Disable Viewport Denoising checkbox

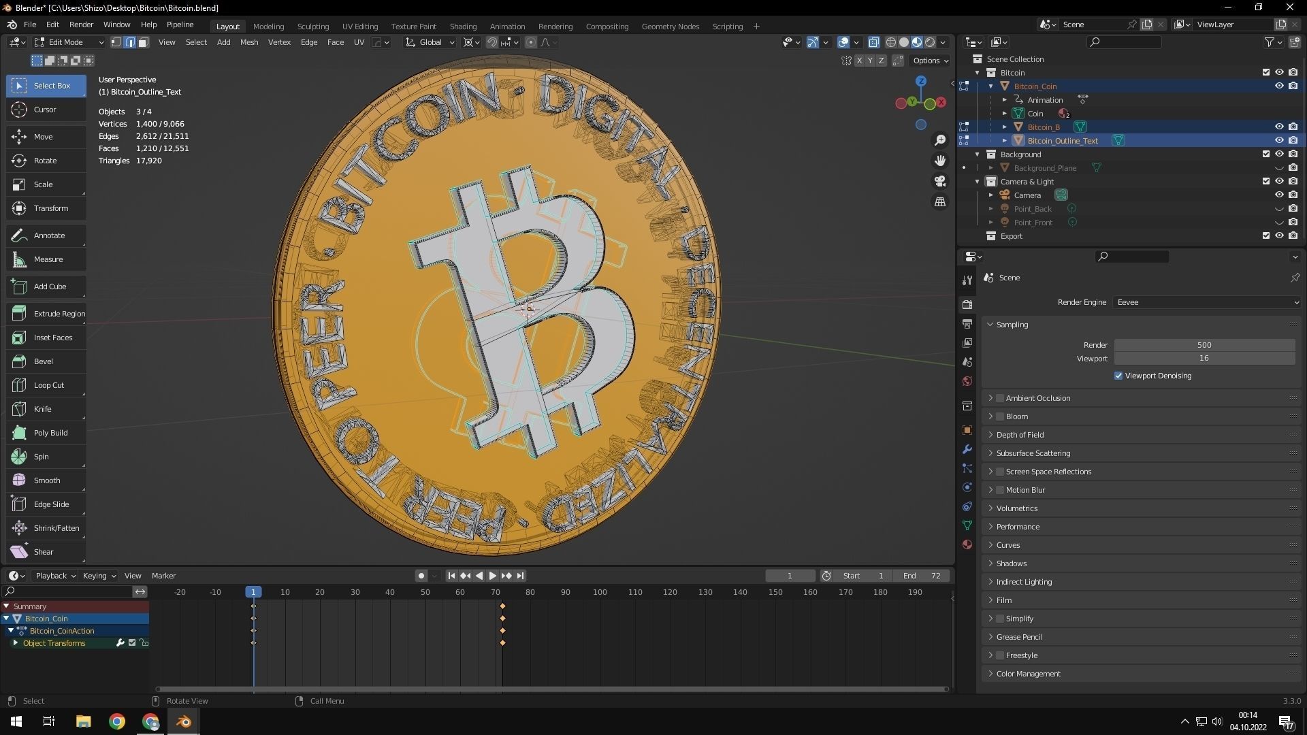click(x=1118, y=375)
